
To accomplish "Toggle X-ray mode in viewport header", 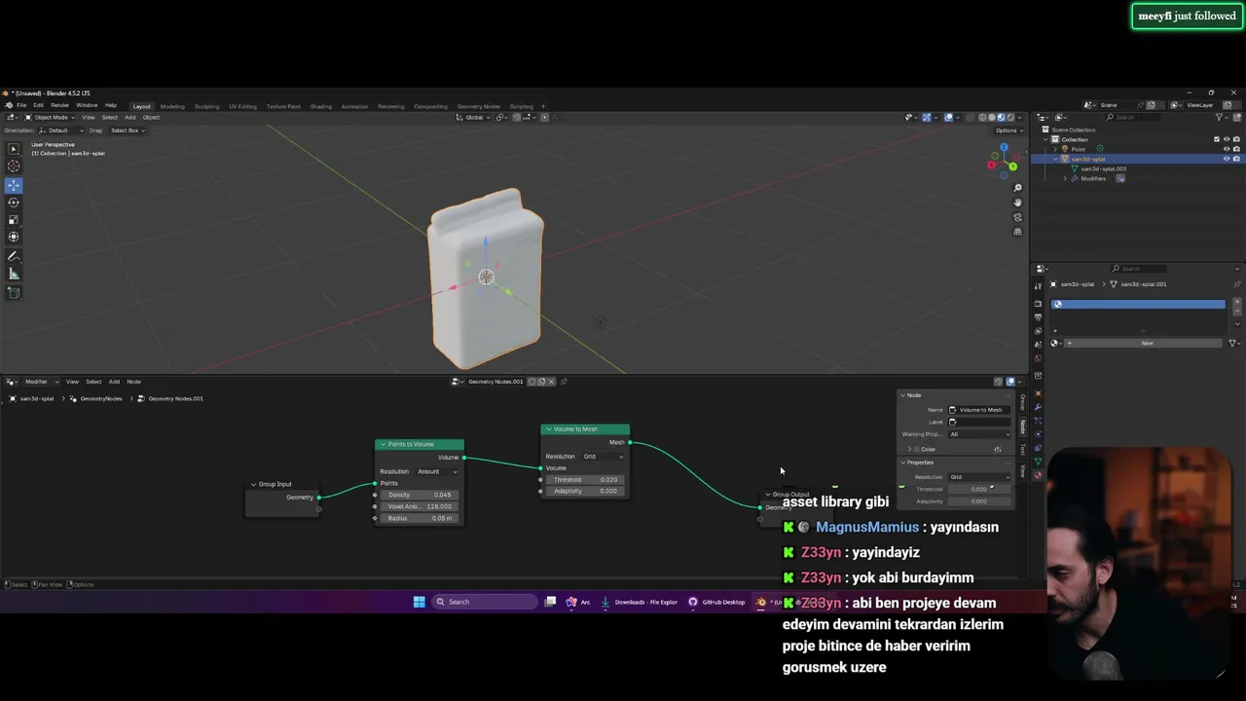I will tap(971, 117).
